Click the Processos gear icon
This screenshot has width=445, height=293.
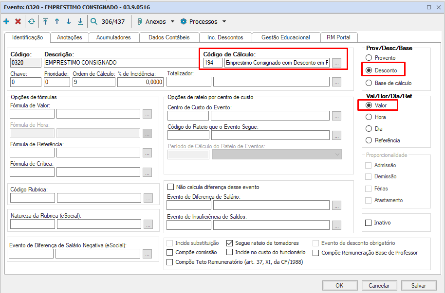pyautogui.click(x=184, y=21)
